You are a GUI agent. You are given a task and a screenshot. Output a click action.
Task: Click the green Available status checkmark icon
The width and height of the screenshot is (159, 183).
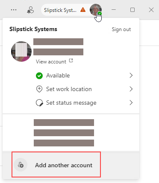click(39, 76)
